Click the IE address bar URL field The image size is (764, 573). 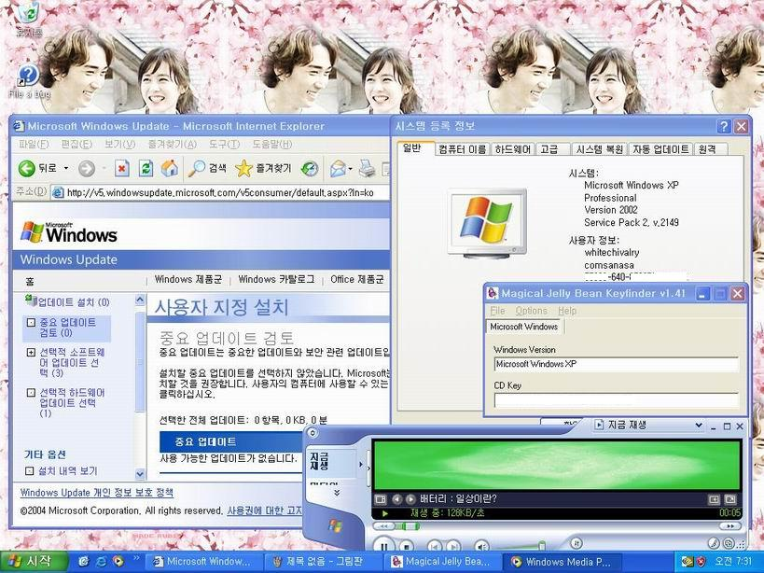pyautogui.click(x=220, y=192)
